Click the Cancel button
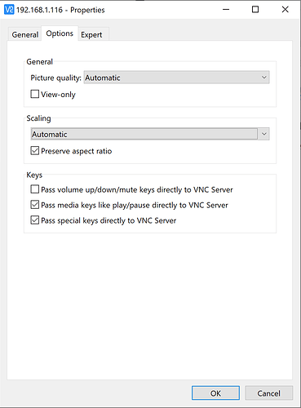 pos(269,393)
